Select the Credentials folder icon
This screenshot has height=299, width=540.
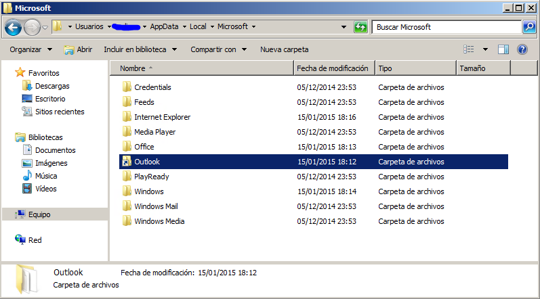(127, 87)
